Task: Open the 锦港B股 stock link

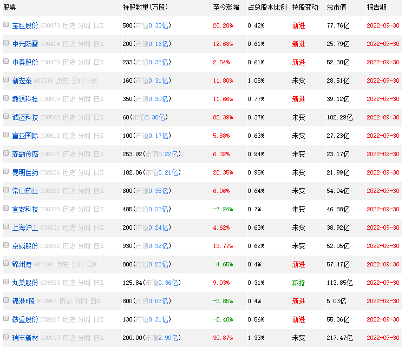Action: (x=23, y=301)
